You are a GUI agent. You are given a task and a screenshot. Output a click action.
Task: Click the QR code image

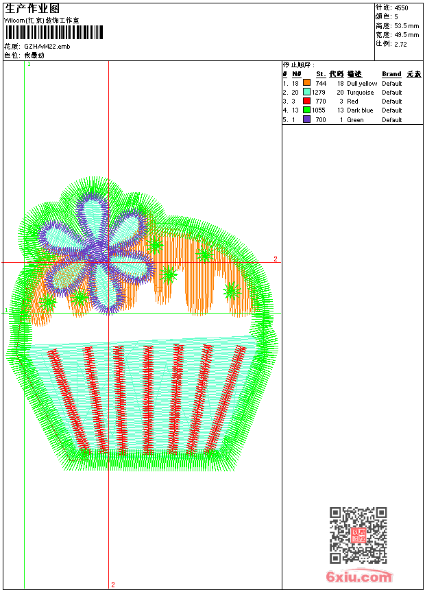358,535
